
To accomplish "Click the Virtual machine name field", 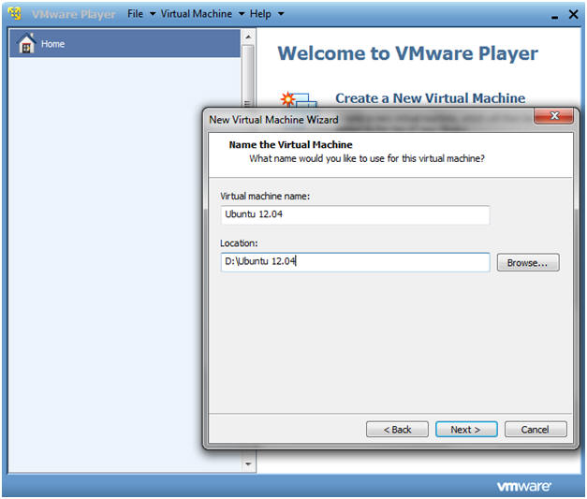I will click(x=355, y=214).
